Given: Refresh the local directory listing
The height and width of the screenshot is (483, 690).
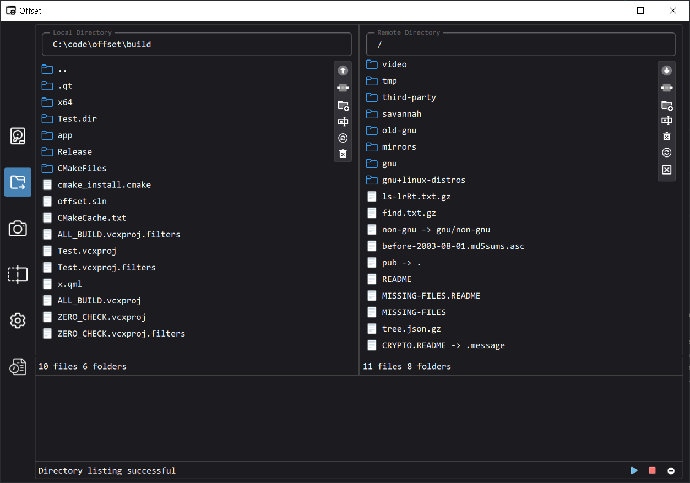Looking at the screenshot, I should pyautogui.click(x=343, y=138).
